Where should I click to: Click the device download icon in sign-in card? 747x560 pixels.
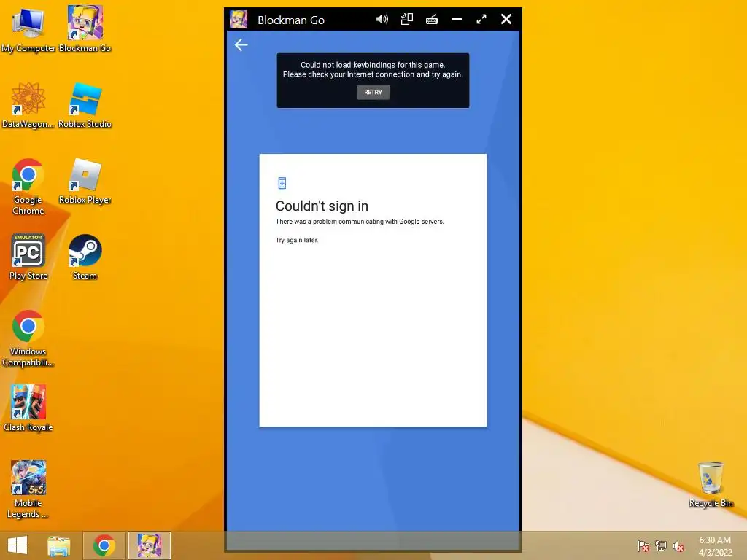coord(282,183)
